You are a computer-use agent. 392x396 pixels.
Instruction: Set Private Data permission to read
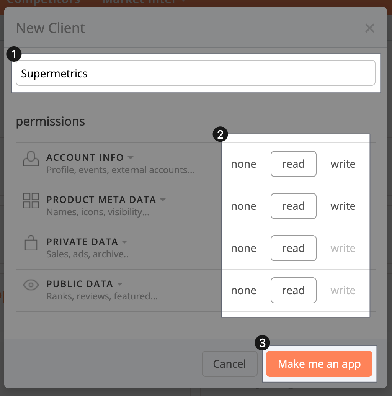click(x=293, y=248)
